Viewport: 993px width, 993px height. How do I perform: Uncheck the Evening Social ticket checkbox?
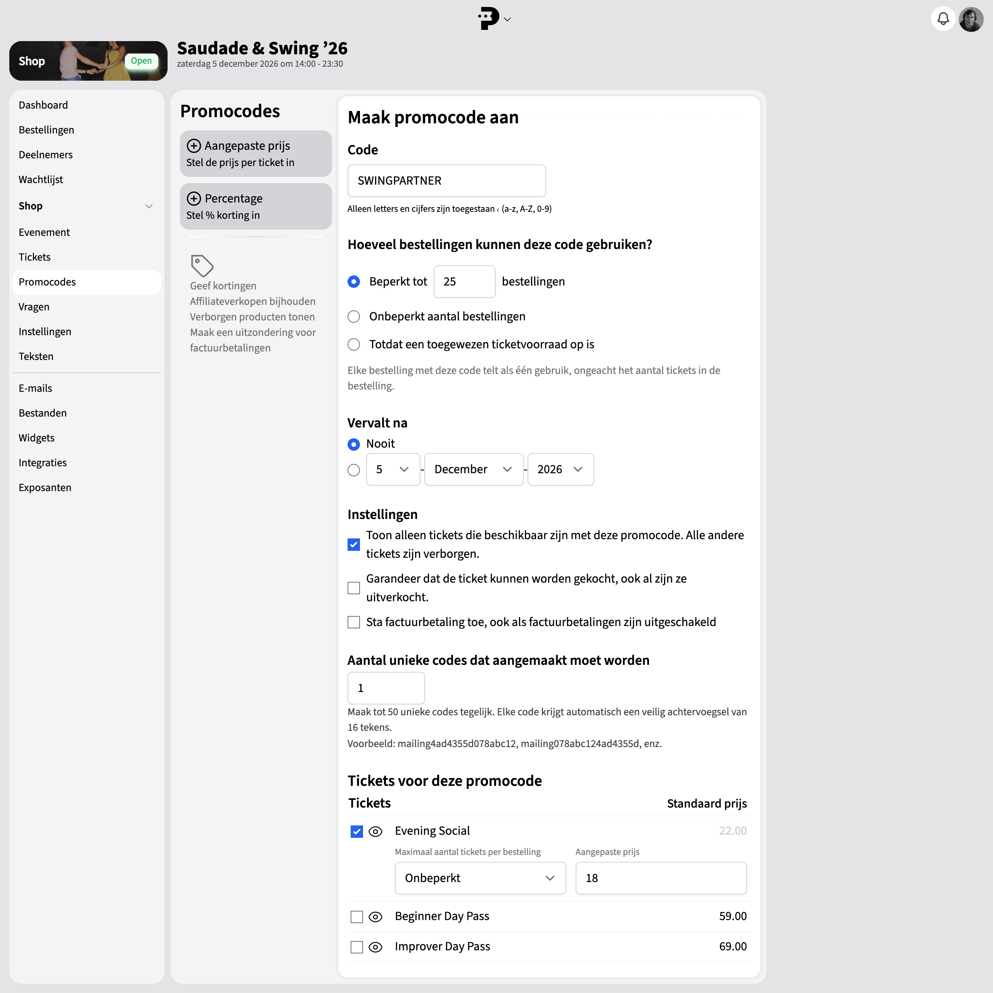click(357, 832)
